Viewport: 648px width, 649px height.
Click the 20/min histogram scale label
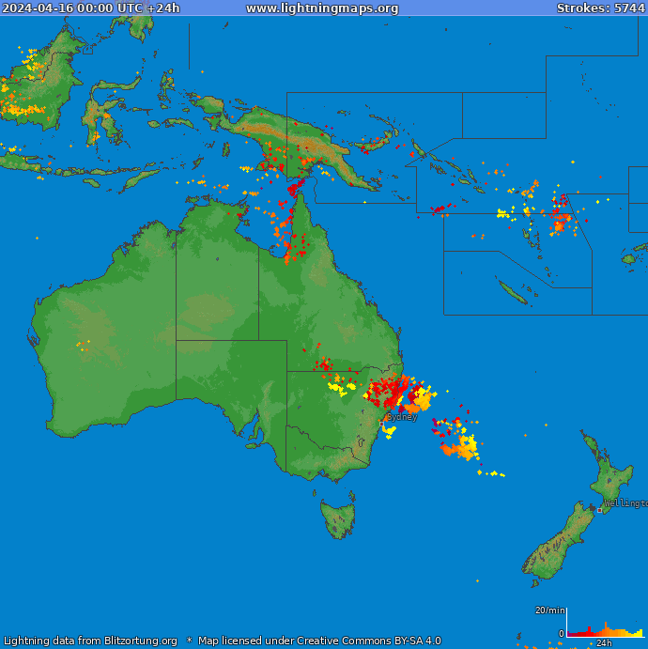click(550, 610)
